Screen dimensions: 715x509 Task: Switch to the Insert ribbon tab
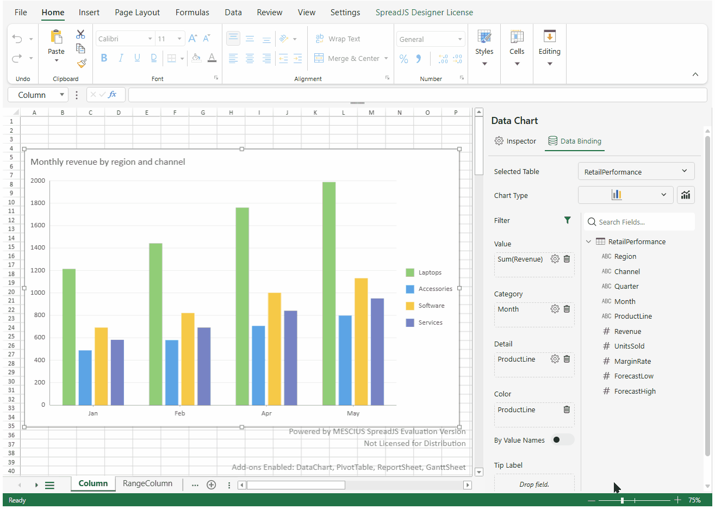click(89, 12)
